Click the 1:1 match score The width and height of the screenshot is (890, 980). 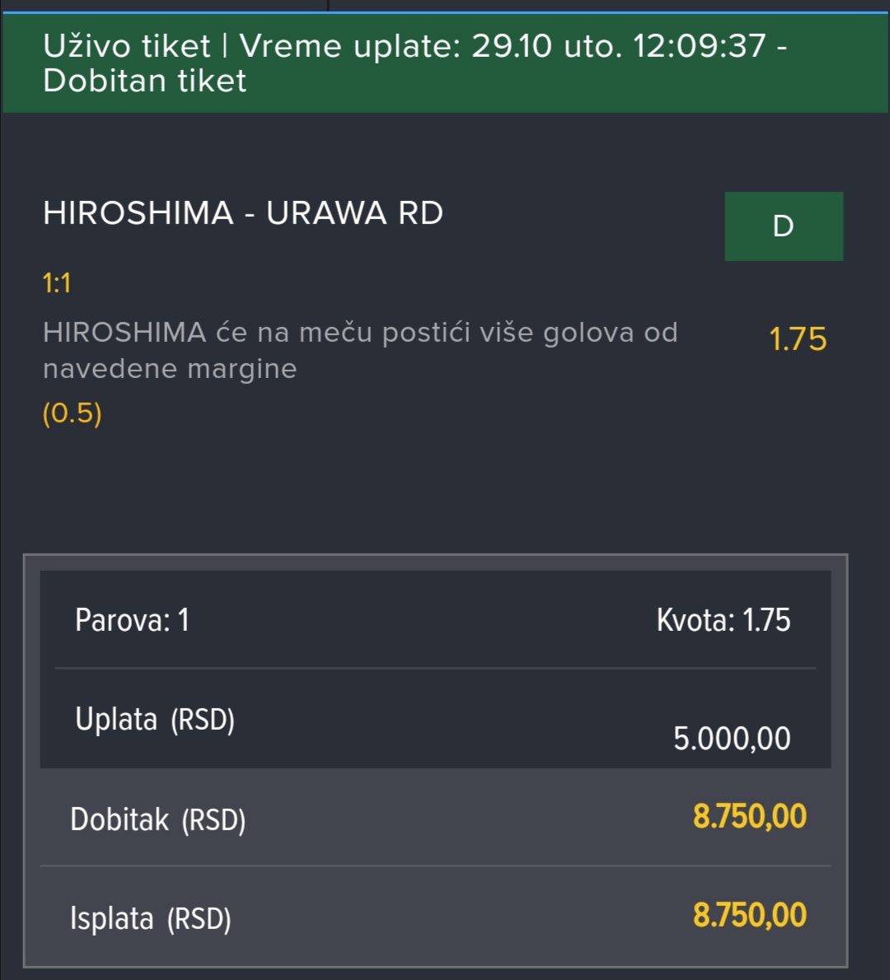(56, 283)
